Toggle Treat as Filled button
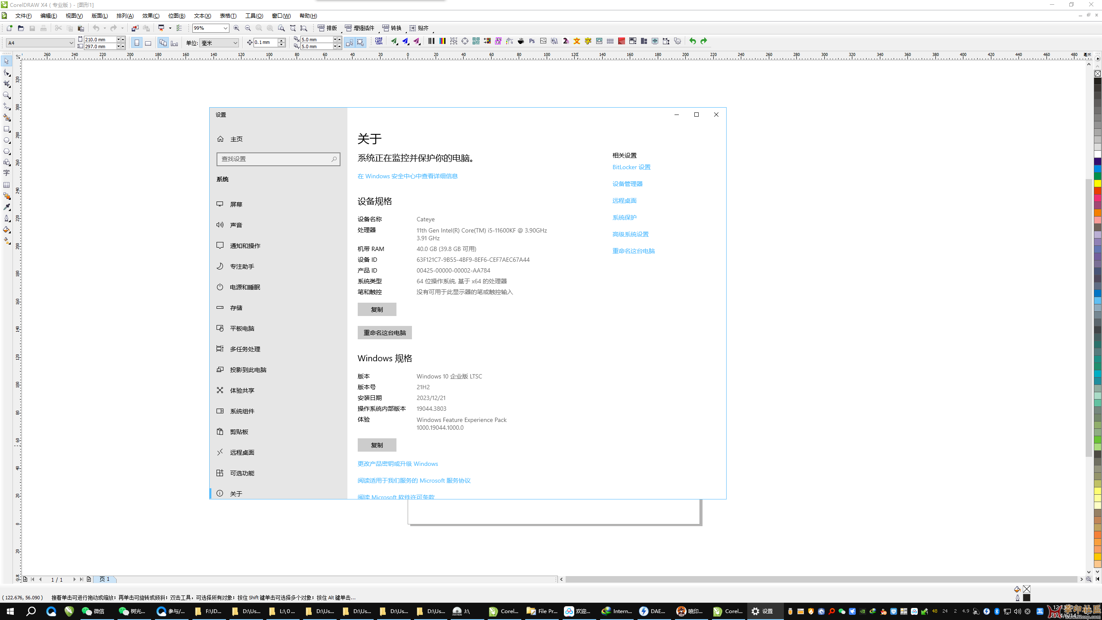Screen dimensions: 1102x620 click(349, 43)
